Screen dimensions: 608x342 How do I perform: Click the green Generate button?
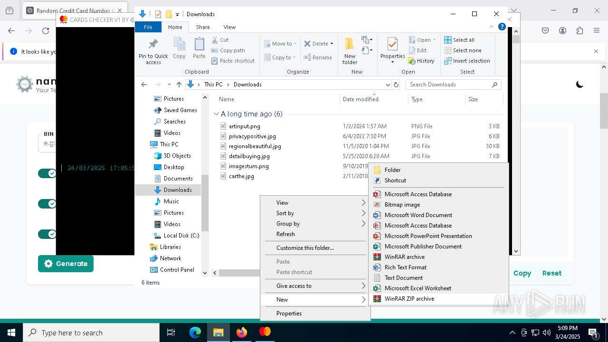coord(66,264)
